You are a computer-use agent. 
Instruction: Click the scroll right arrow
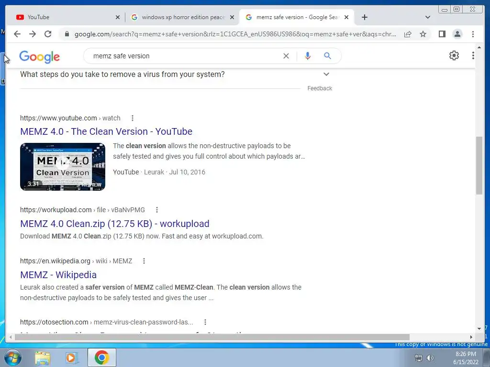click(471, 337)
